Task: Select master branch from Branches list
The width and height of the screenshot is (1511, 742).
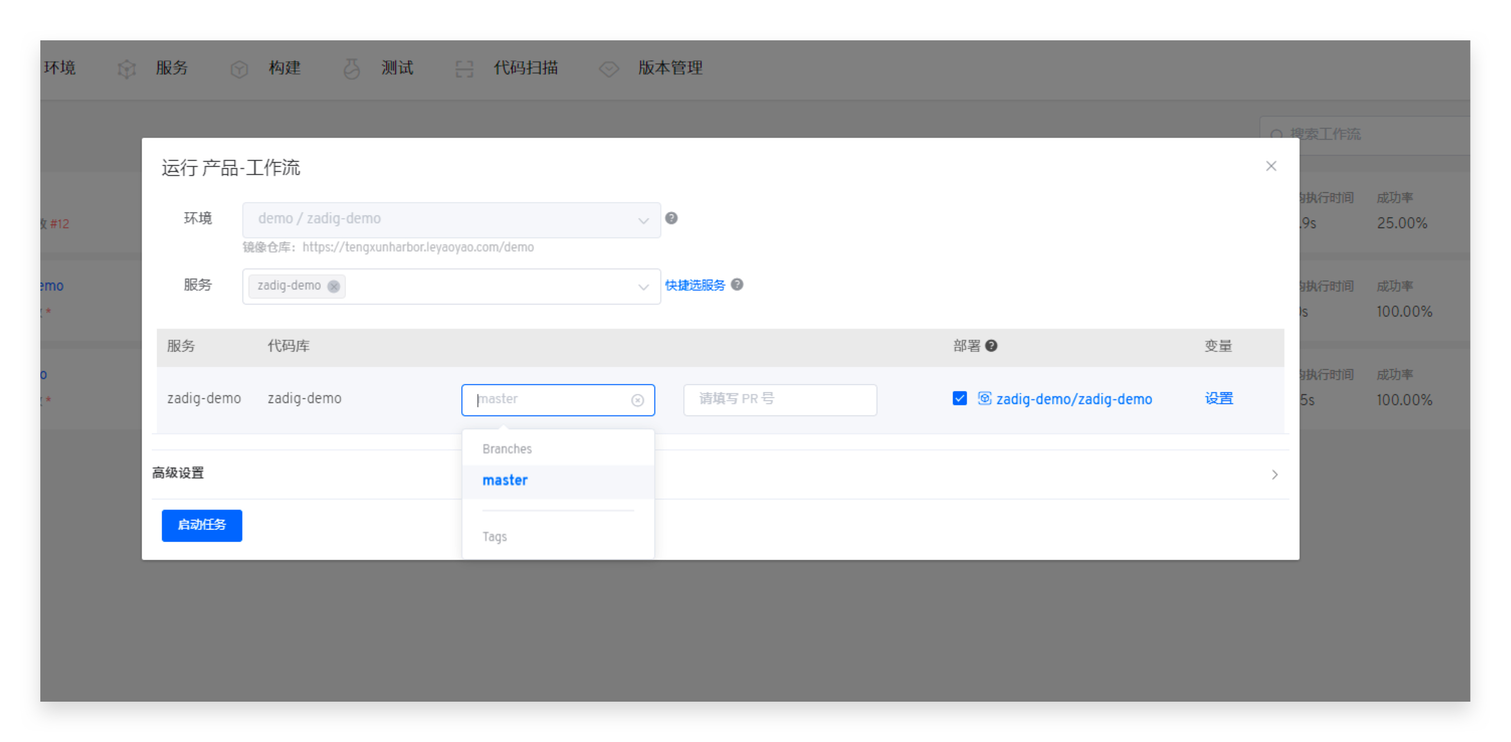Action: [505, 480]
